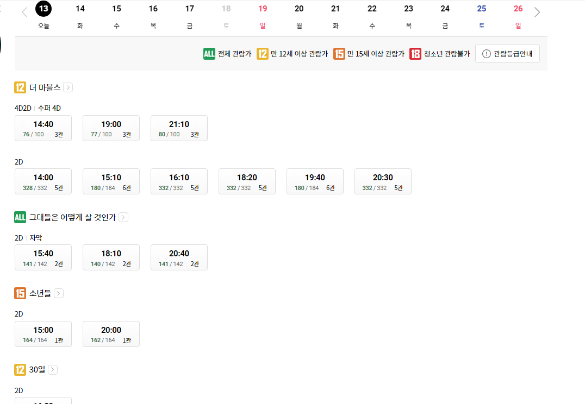
Task: Book 소년들 15:00 showtime
Action: [43, 334]
